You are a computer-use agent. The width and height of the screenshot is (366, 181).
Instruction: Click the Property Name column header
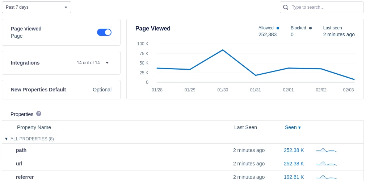point(34,127)
